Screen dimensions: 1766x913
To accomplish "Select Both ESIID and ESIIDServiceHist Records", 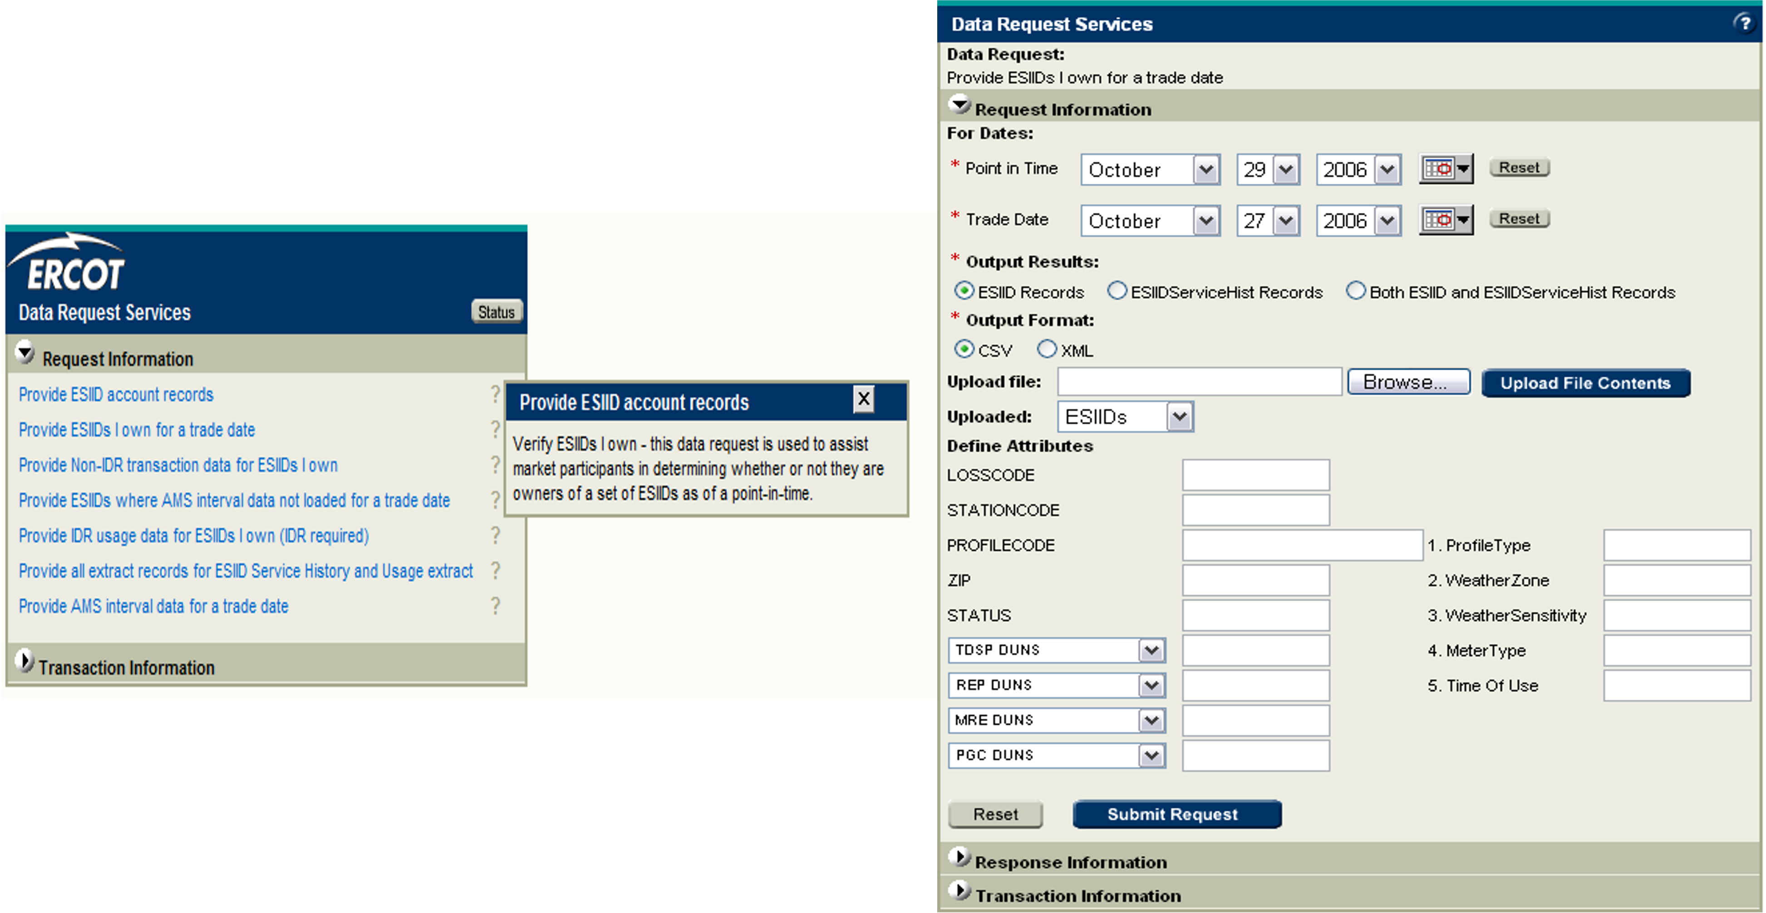I will [x=1355, y=291].
